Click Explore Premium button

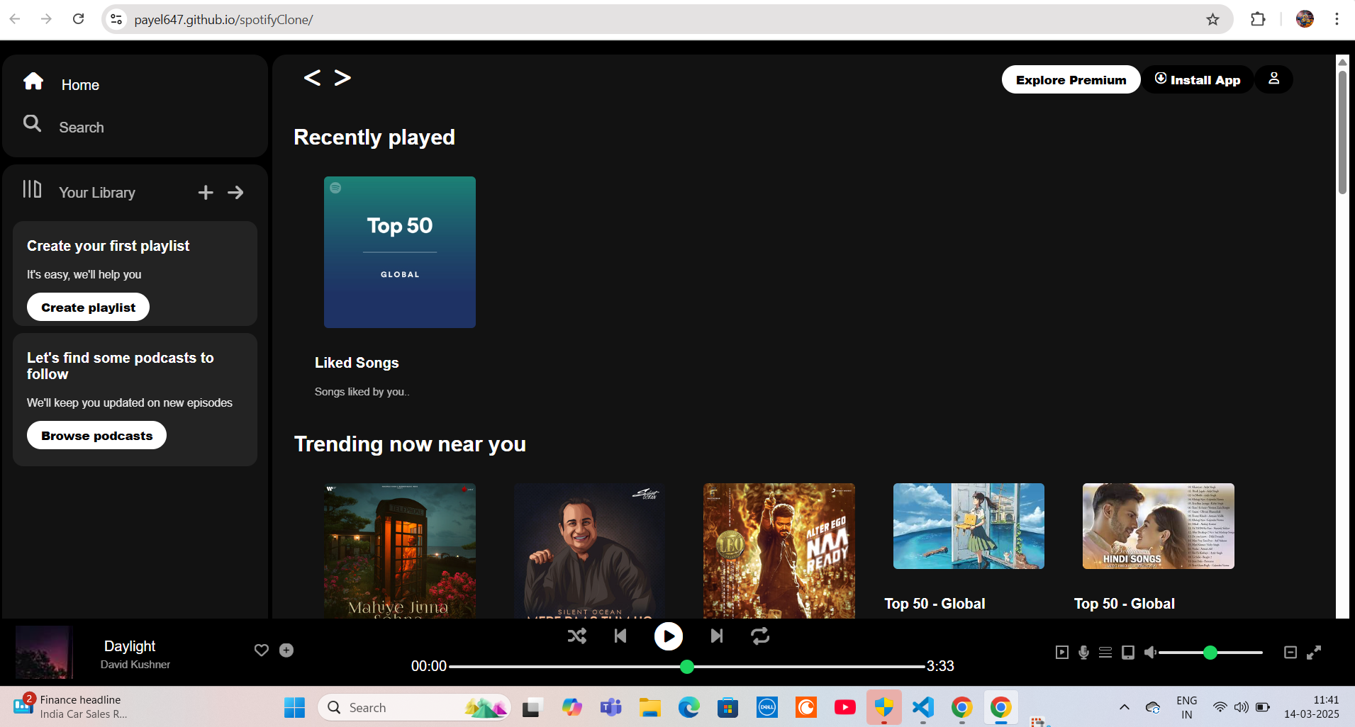click(x=1071, y=79)
